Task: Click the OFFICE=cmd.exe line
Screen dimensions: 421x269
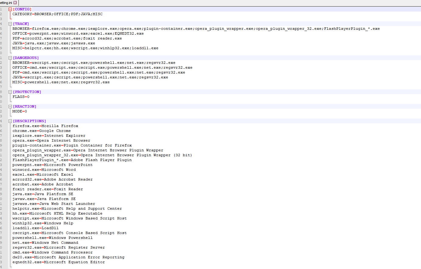Action: tap(103, 67)
